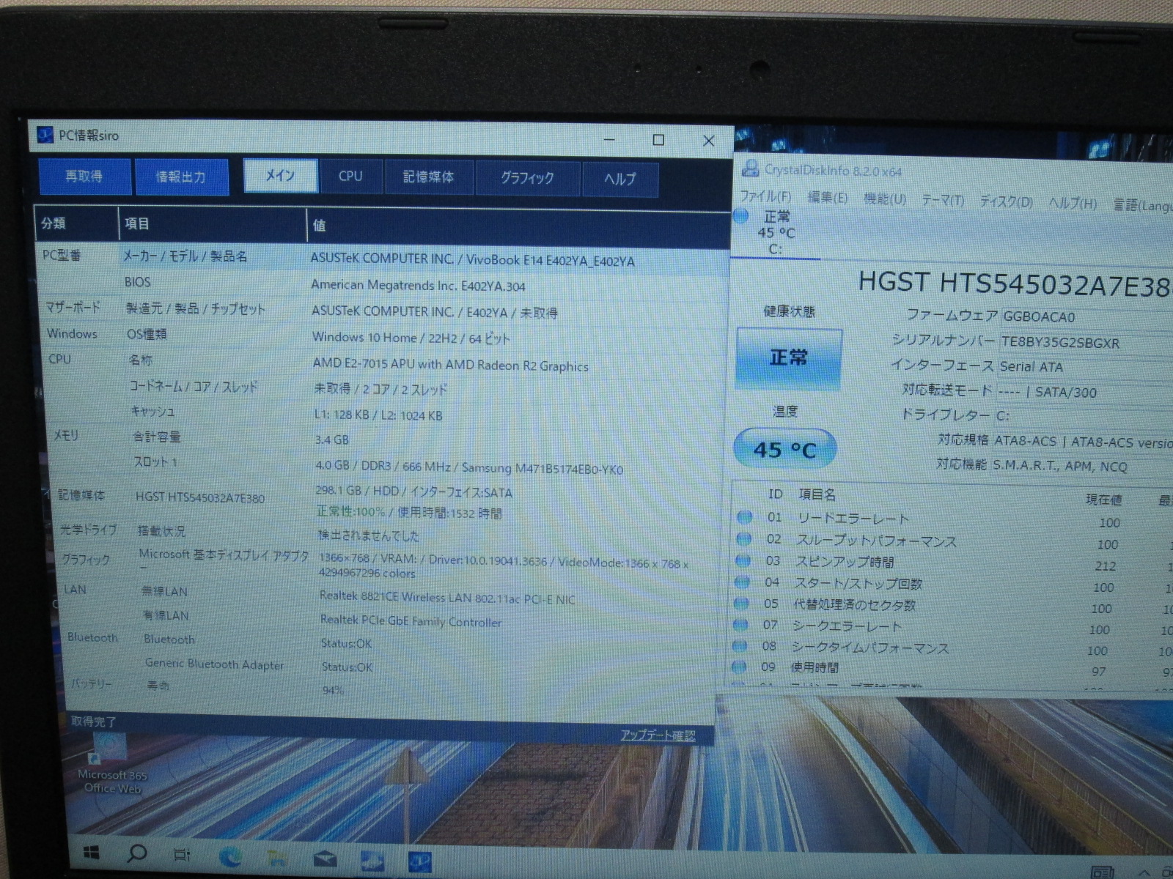The width and height of the screenshot is (1173, 879).
Task: Select the Realtek 8821CE Wireless LAN value
Action: coord(447,598)
